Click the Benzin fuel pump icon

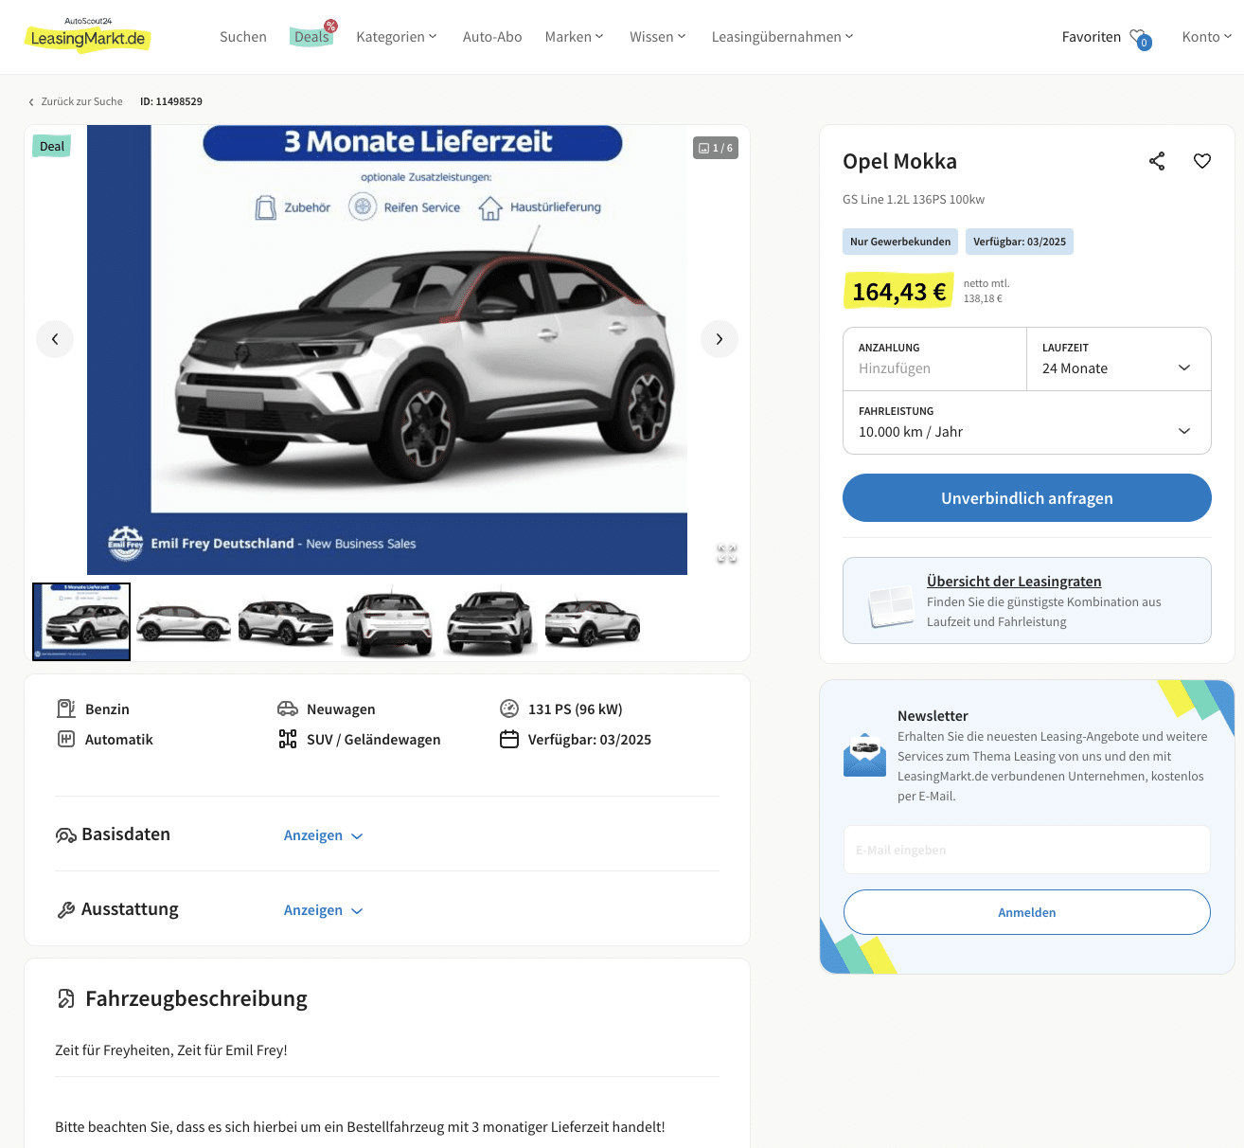coord(66,709)
